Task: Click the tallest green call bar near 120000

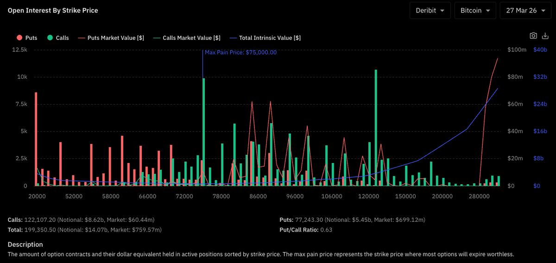Action: (376, 128)
